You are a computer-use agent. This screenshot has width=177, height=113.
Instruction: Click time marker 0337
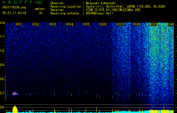pos(120,24)
